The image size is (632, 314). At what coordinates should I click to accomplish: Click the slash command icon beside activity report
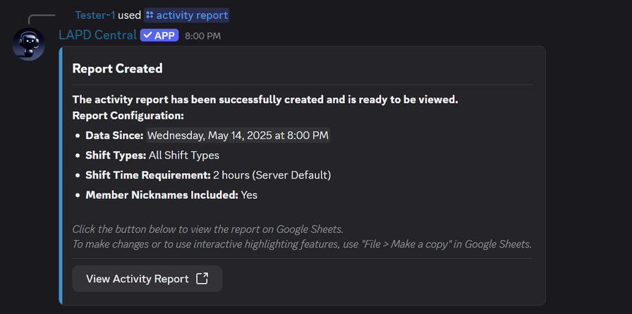(150, 15)
